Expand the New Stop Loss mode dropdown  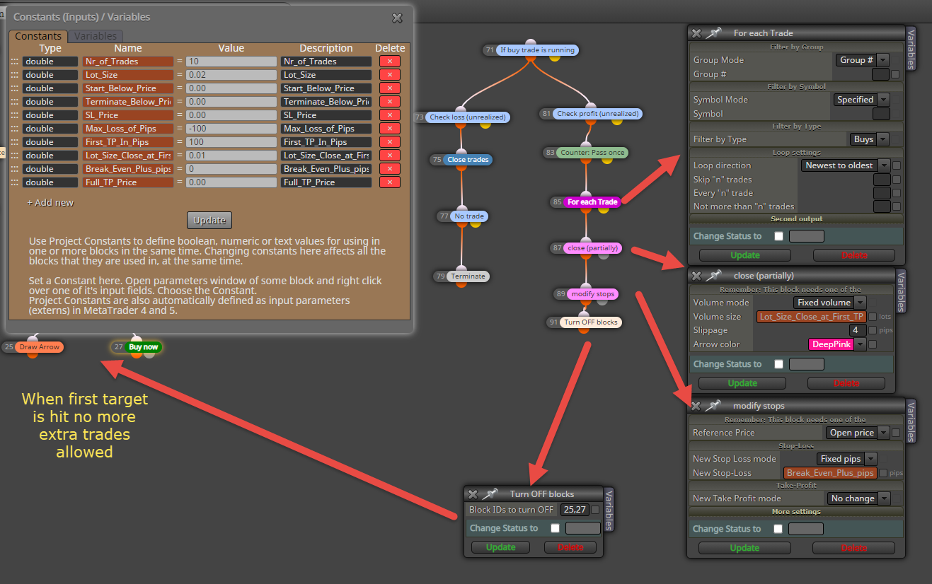[847, 459]
